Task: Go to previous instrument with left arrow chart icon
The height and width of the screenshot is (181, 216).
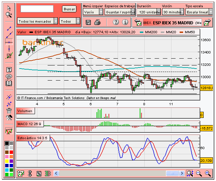Action: pos(138,22)
